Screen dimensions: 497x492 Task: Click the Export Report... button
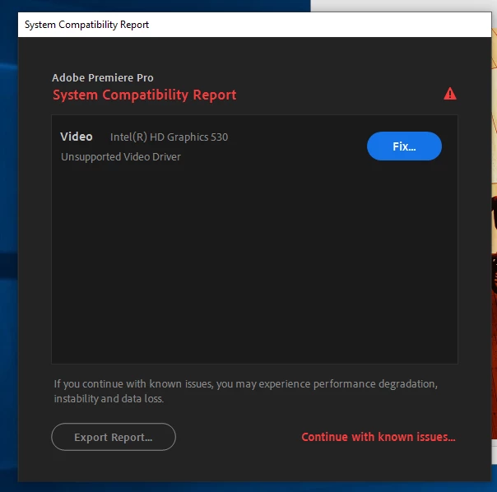coord(114,437)
